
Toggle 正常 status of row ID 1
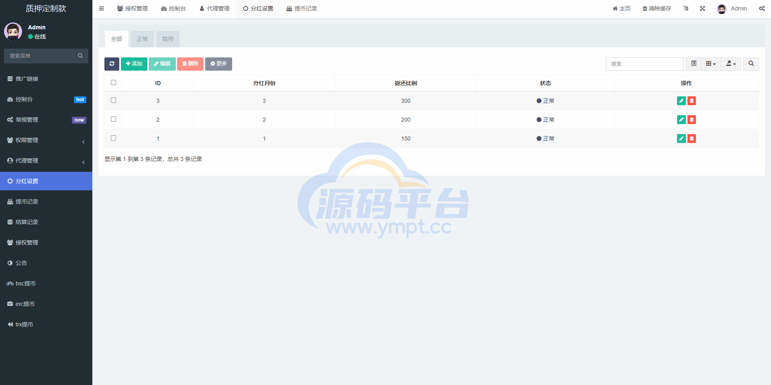pos(545,139)
